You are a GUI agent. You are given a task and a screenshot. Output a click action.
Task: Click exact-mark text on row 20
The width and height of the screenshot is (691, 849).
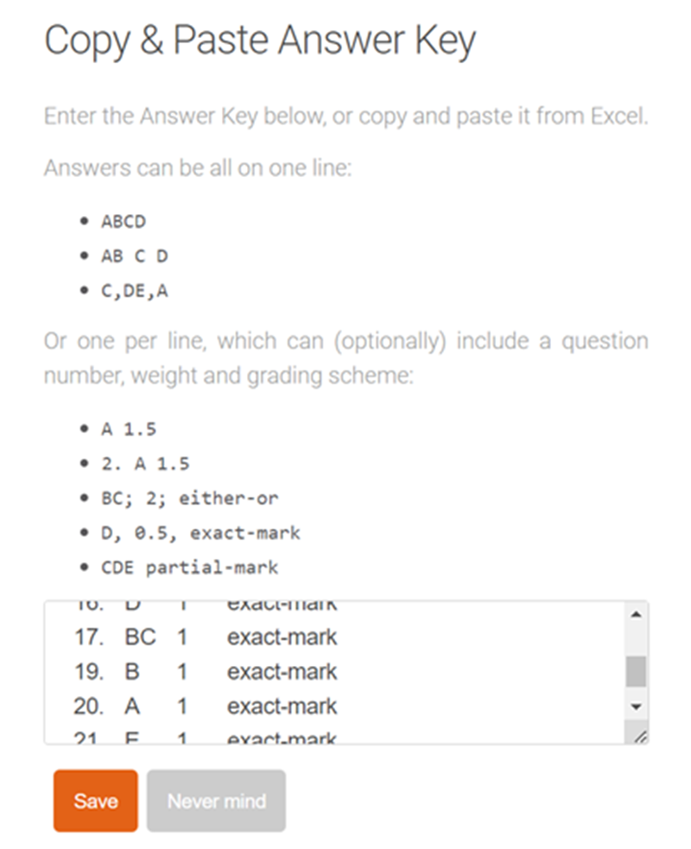click(x=282, y=706)
